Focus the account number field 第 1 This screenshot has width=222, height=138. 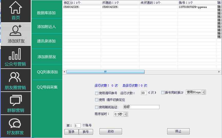coord(77,125)
